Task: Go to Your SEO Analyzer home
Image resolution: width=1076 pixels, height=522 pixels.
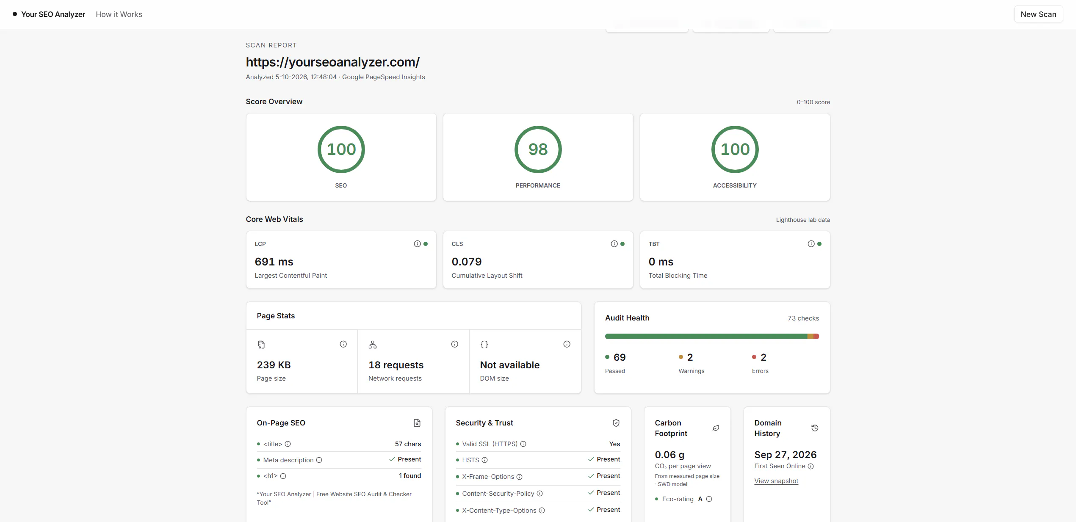Action: tap(49, 14)
